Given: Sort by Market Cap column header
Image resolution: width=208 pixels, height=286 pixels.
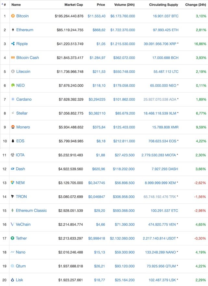Looking at the screenshot, I should [73, 5].
